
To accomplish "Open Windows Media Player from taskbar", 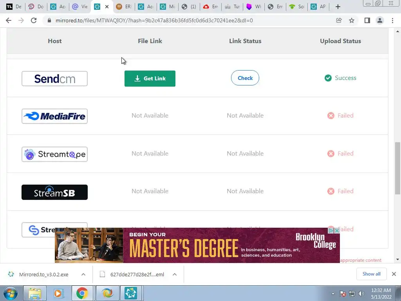I will (58, 293).
